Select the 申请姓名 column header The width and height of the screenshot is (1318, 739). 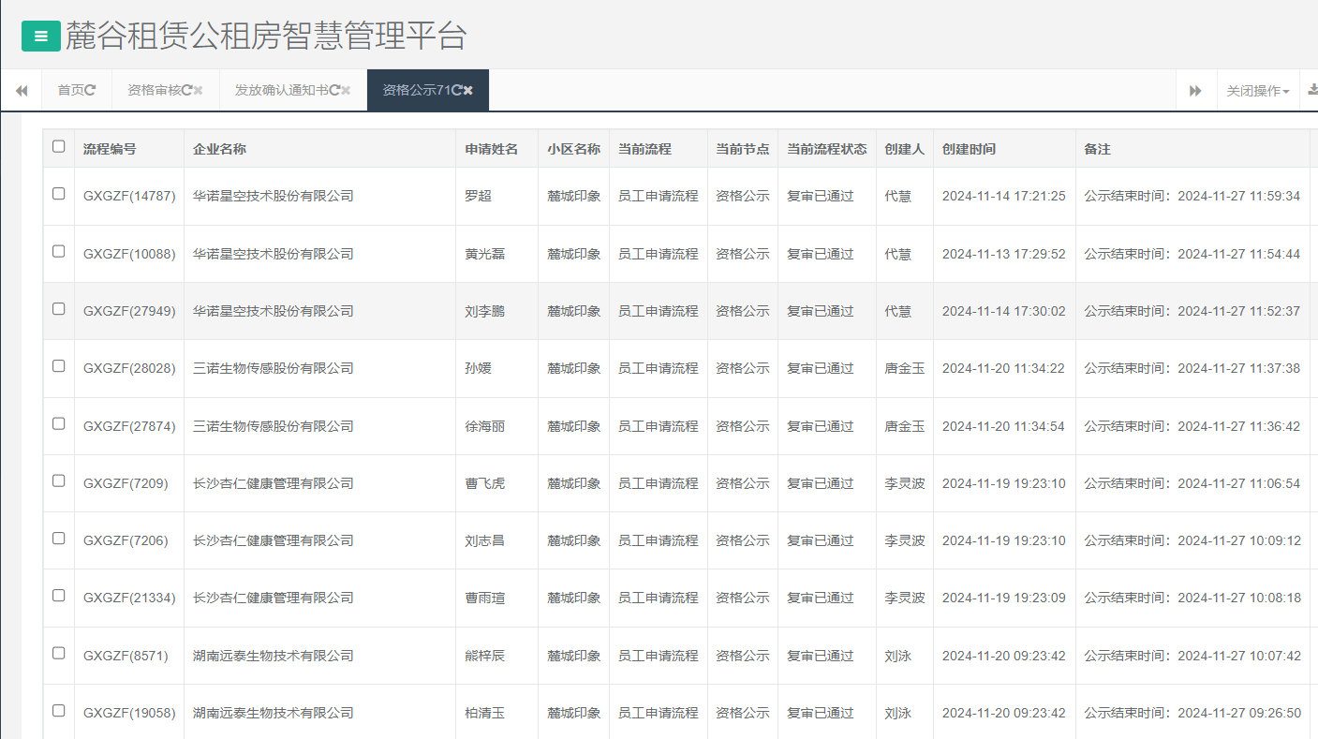[493, 147]
